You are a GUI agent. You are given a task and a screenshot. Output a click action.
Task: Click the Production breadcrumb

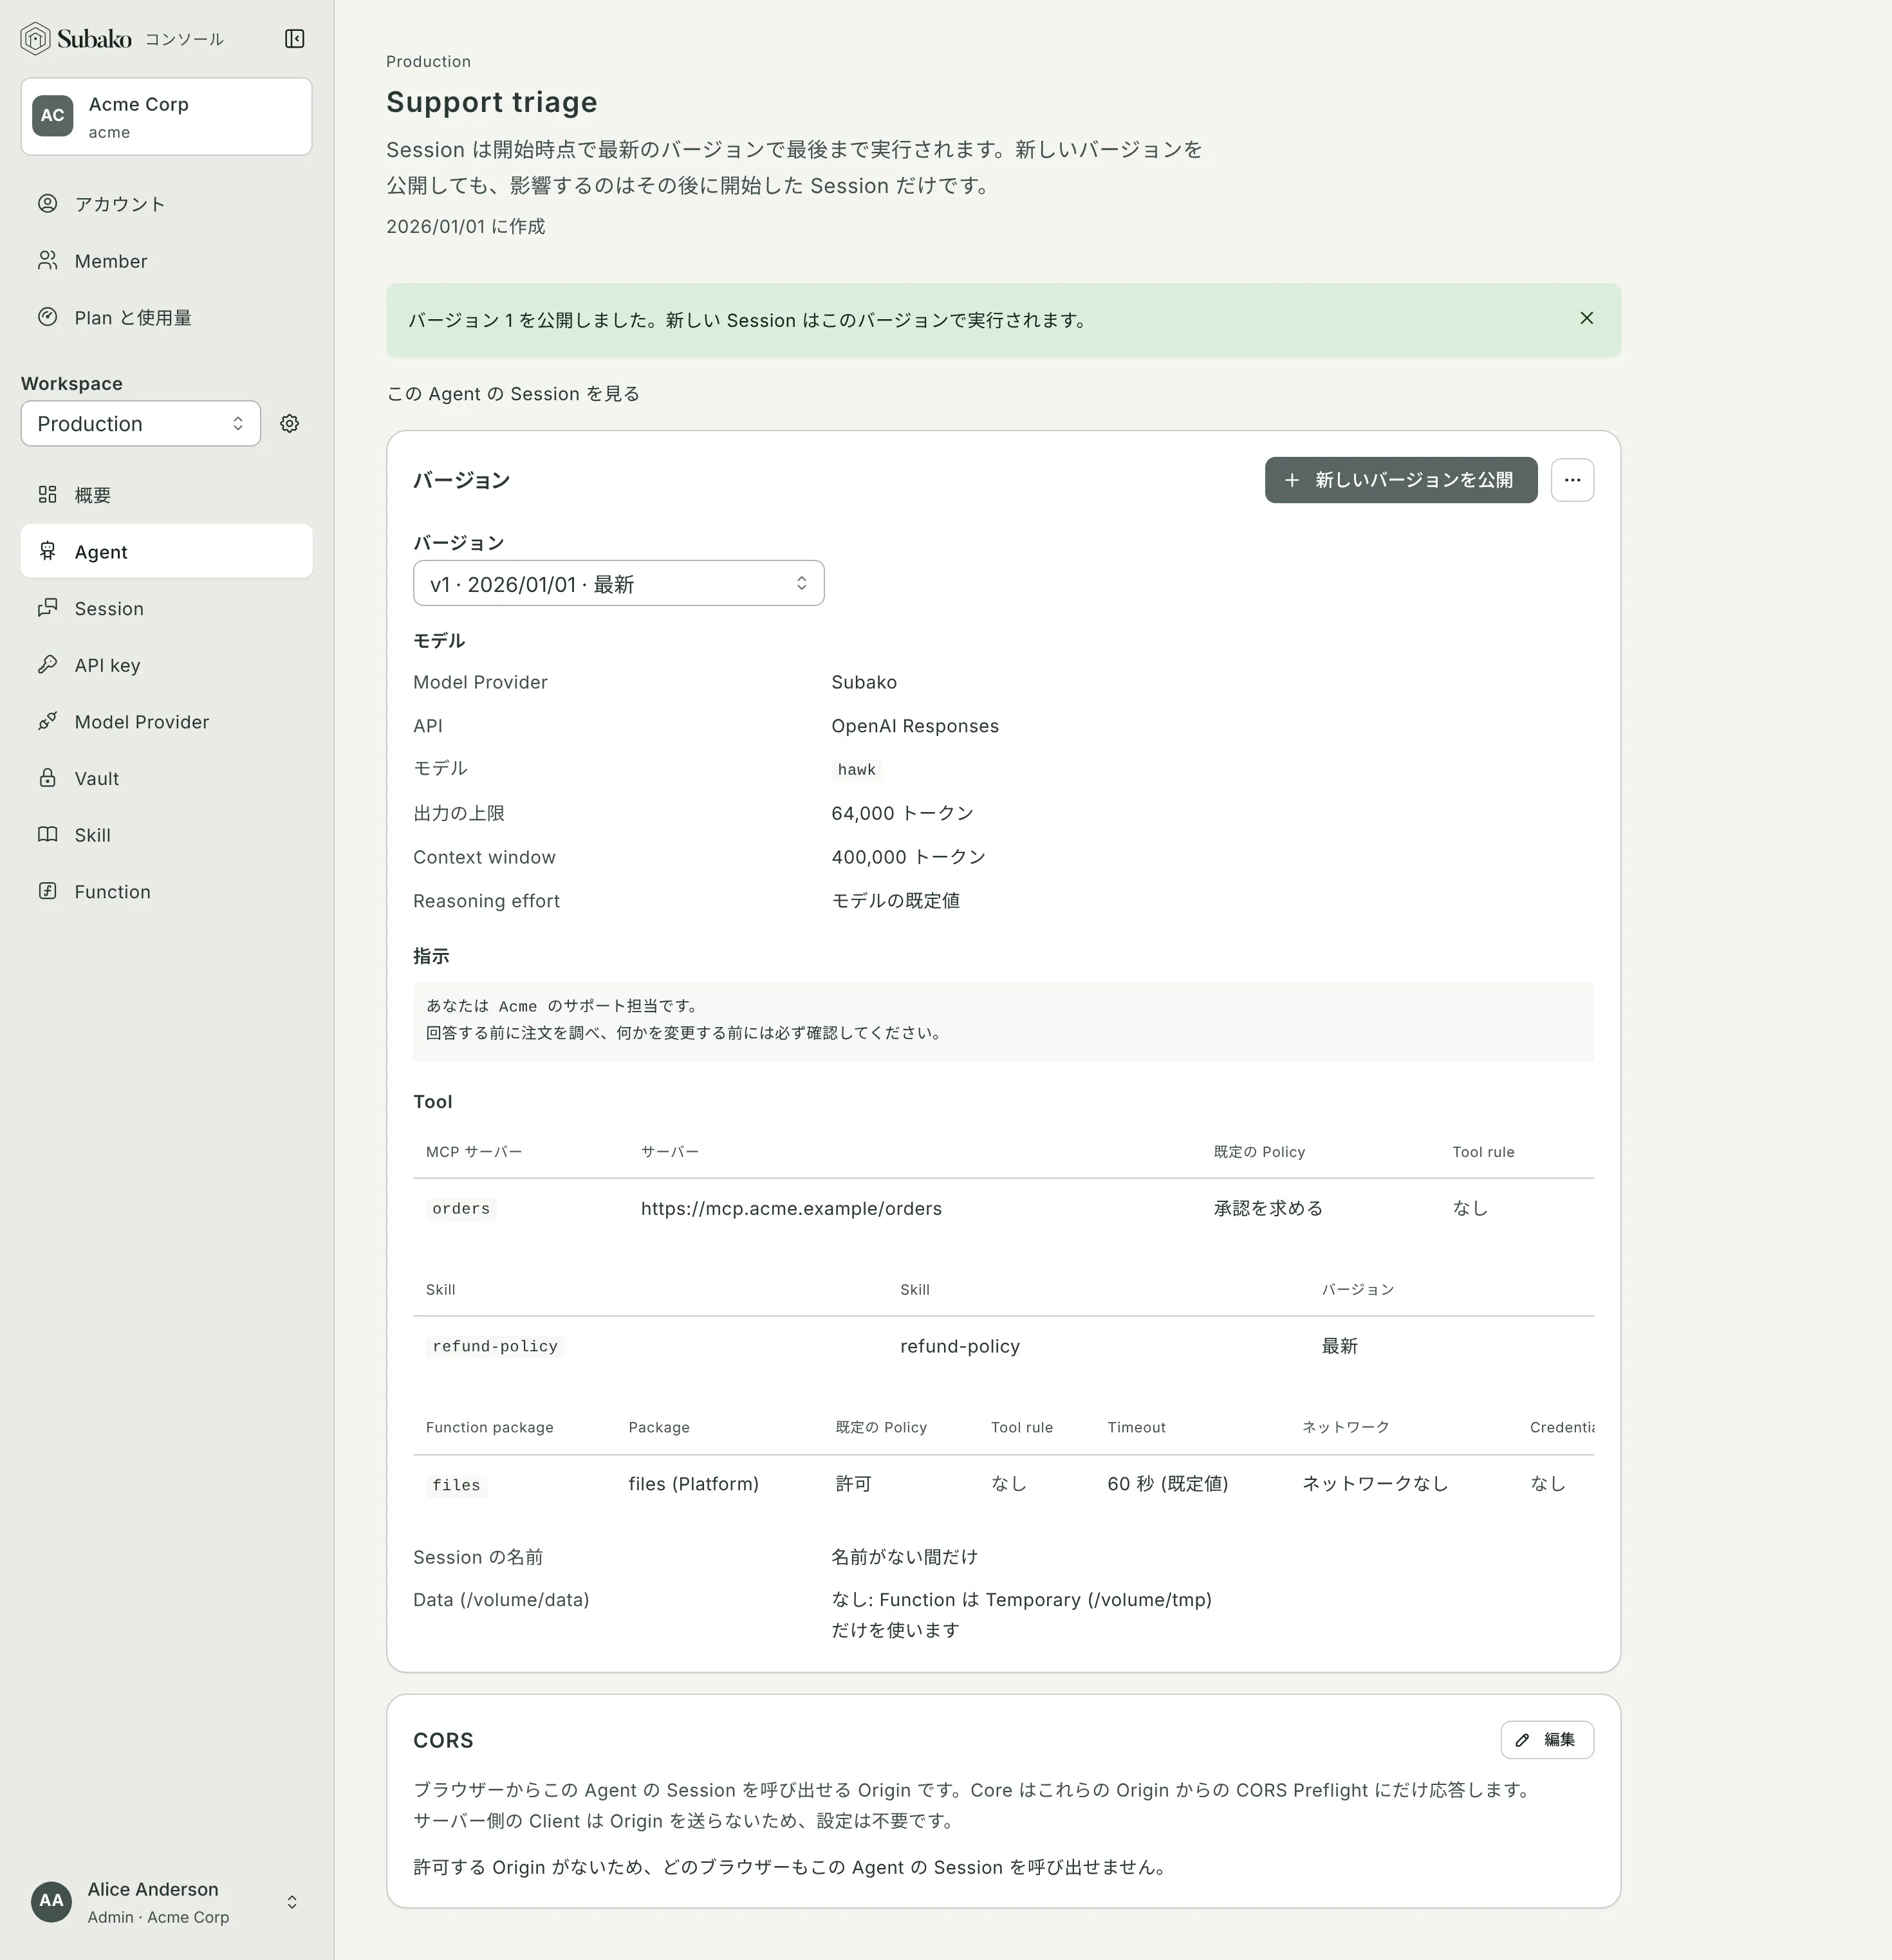pos(428,61)
